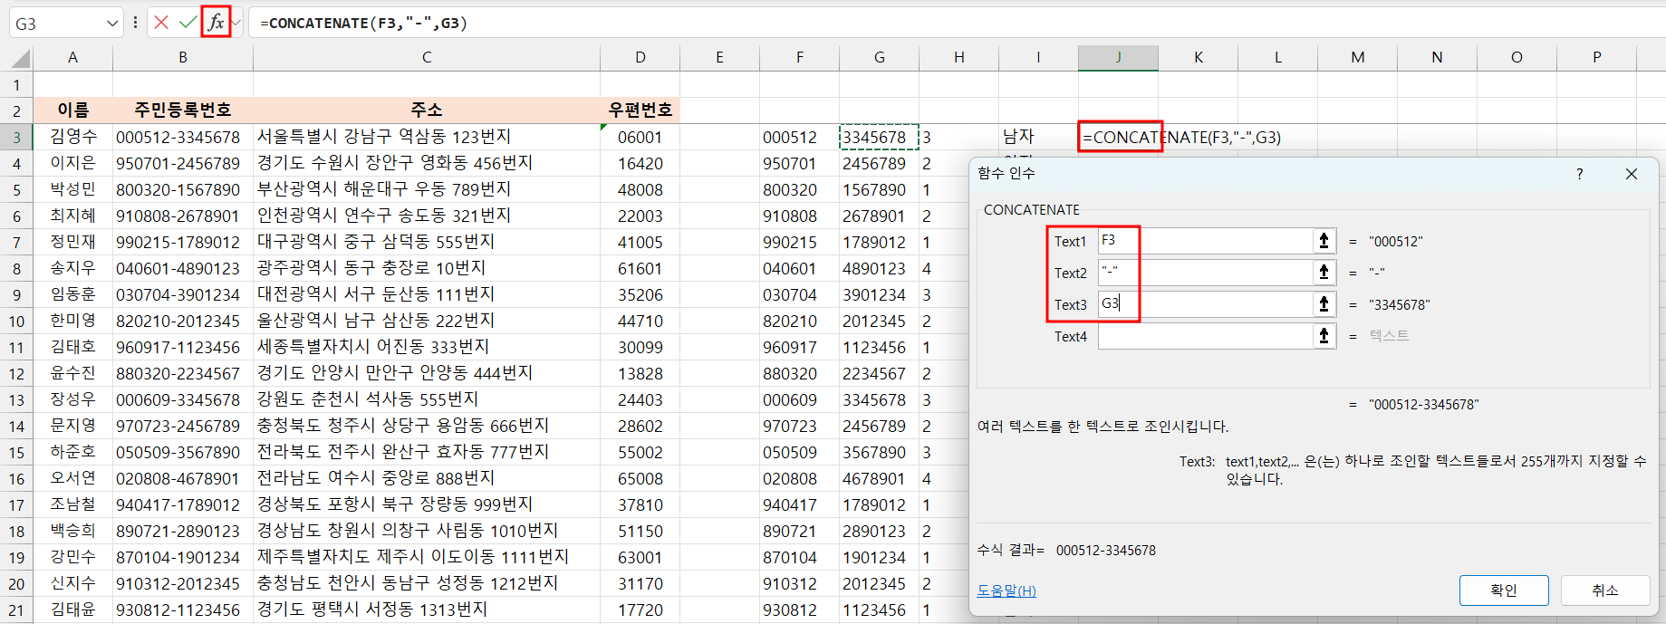
Task: Click cell J3 with CONCATENATE formula
Action: pos(1119,137)
